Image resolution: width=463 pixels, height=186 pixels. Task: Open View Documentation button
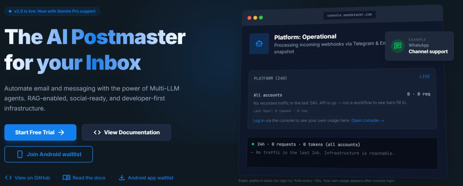tap(126, 132)
